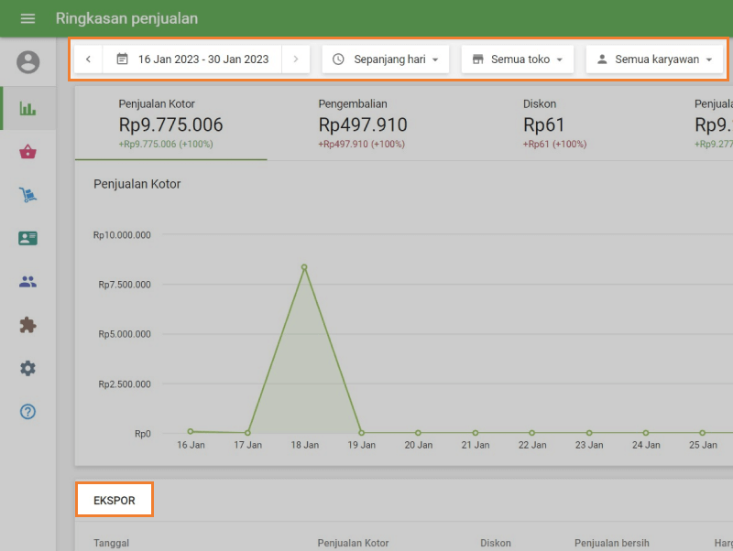Screen dimensions: 733x551
Task: Open the customers people icon
Action: pos(28,282)
